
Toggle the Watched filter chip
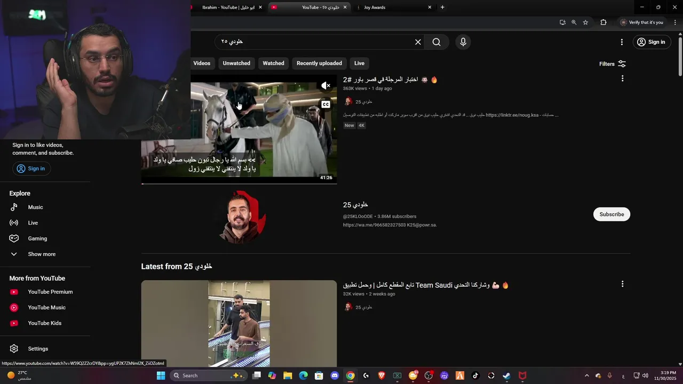pyautogui.click(x=273, y=63)
